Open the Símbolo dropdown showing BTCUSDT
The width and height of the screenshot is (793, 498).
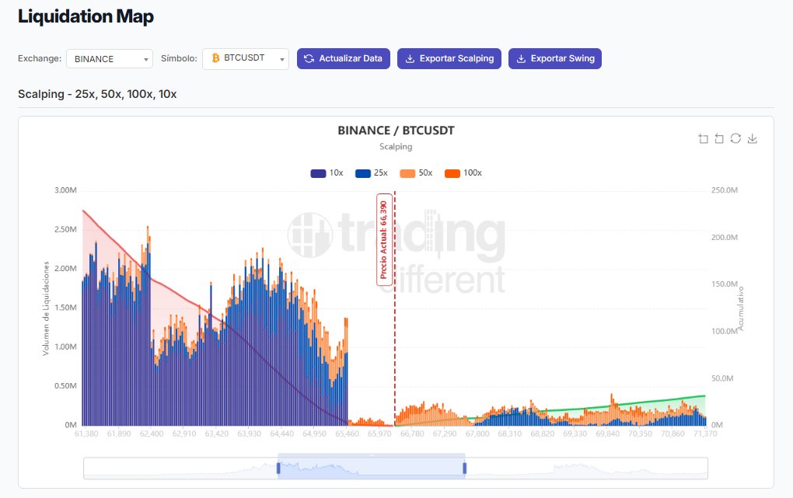245,57
